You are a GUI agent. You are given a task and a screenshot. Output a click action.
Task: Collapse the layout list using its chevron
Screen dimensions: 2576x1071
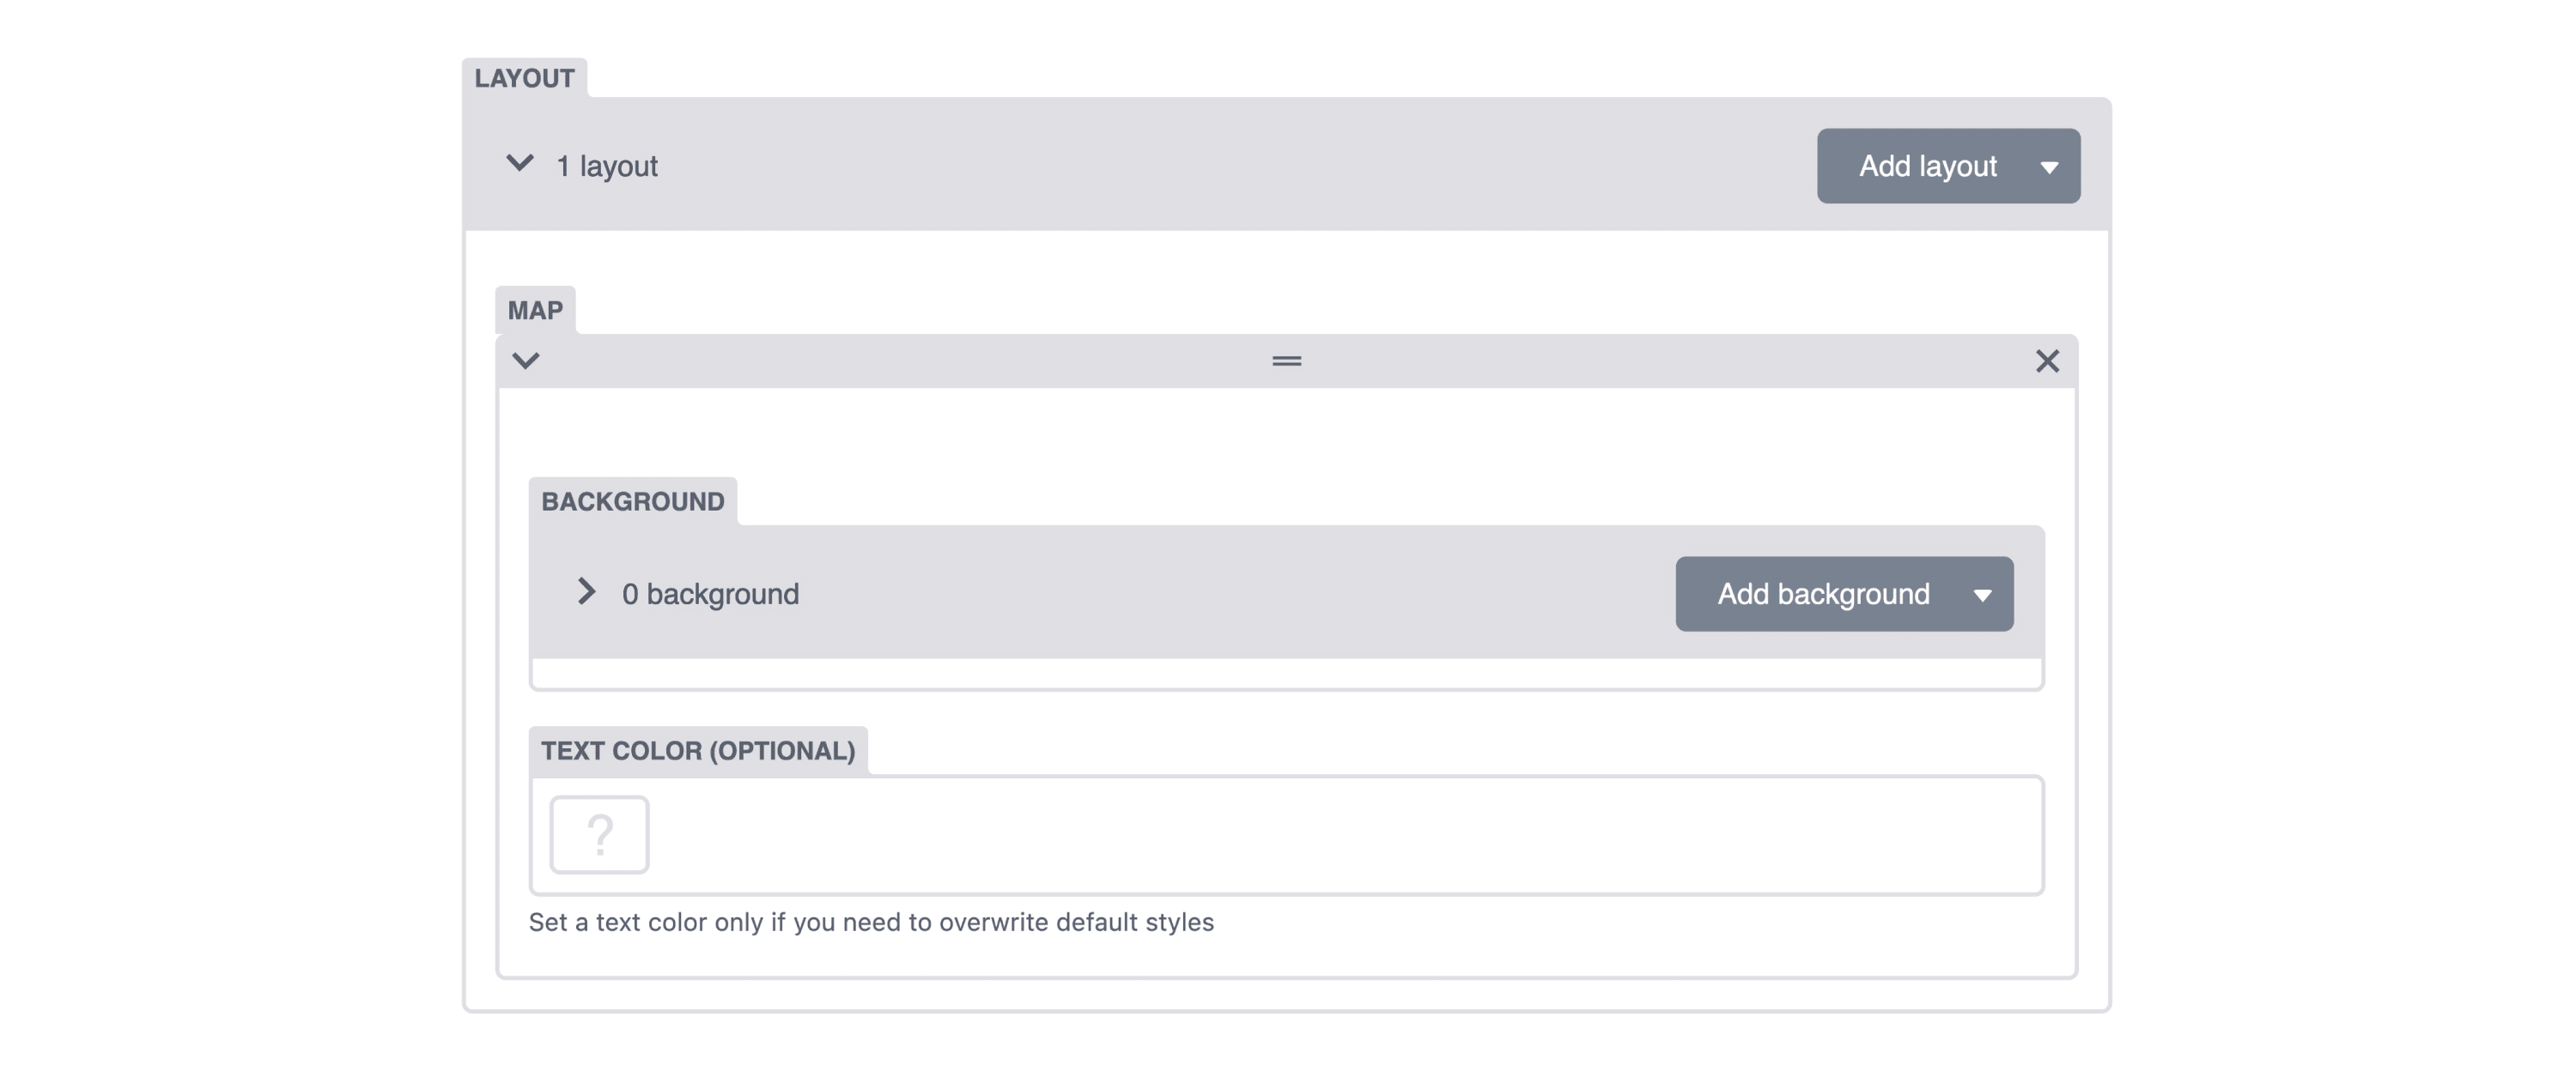pos(519,163)
